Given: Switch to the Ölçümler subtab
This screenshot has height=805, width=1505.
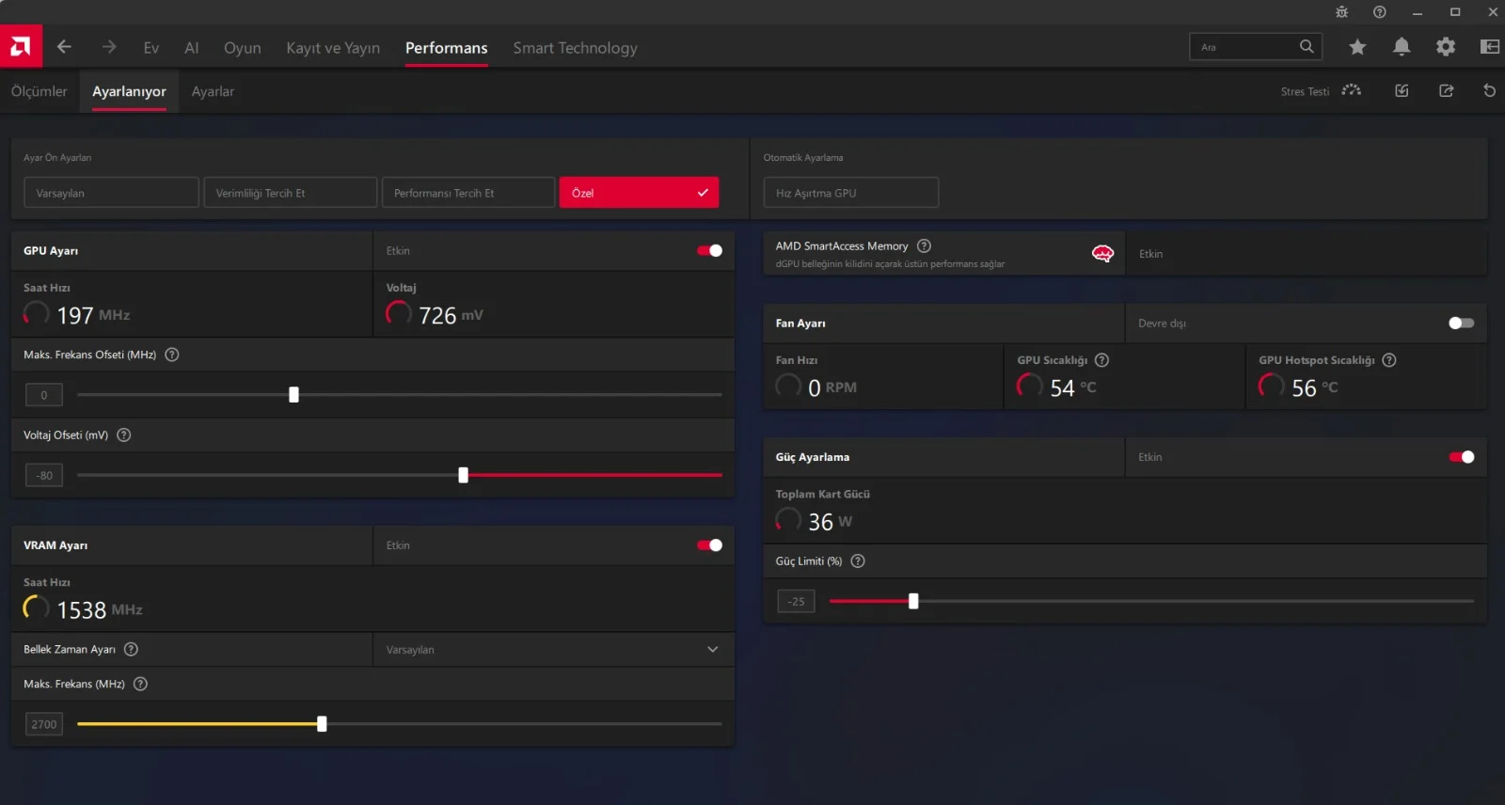Looking at the screenshot, I should (x=40, y=91).
